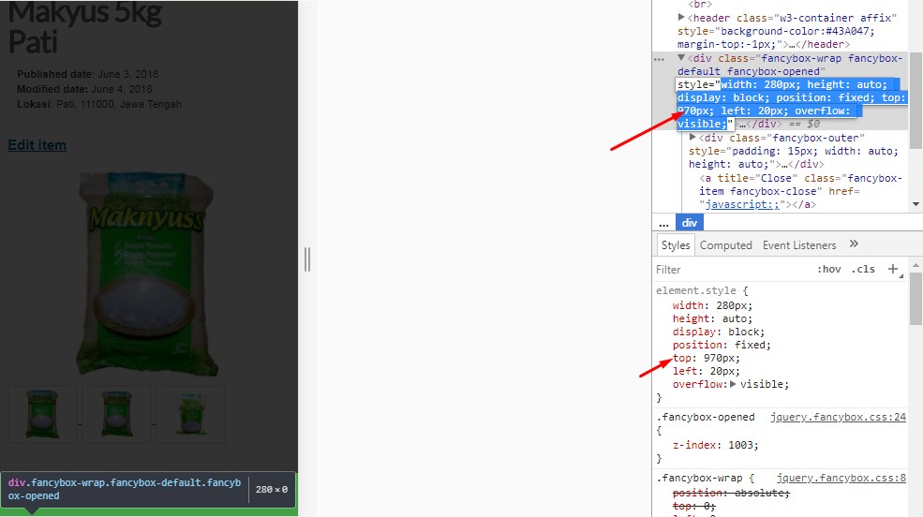Open the Edit item link

coord(37,144)
